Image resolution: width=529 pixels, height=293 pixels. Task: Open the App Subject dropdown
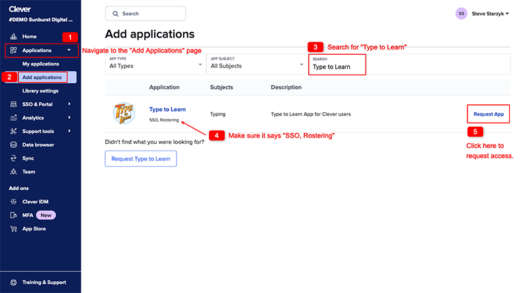coord(257,63)
